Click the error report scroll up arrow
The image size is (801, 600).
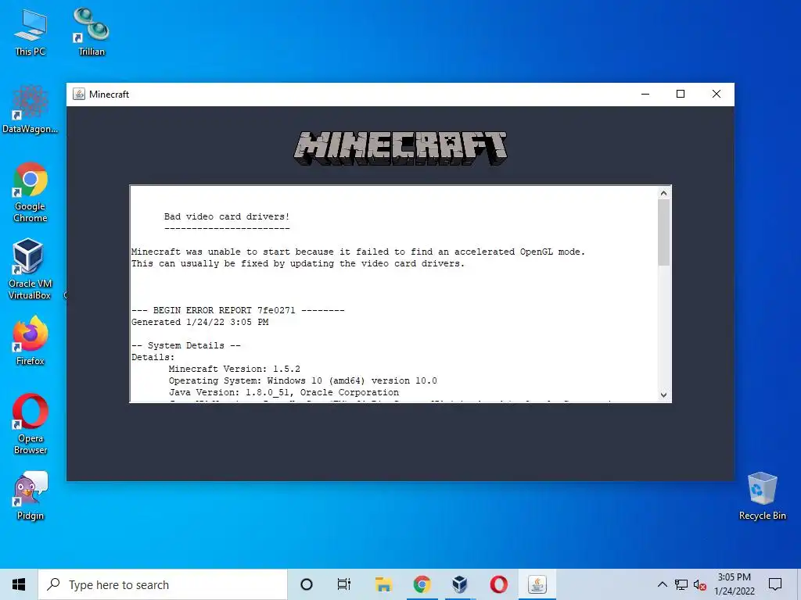663,193
